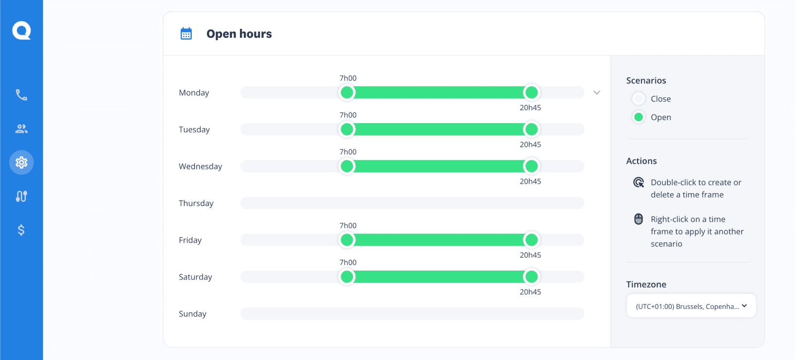Select the Close scenario radio button
Image resolution: width=795 pixels, height=360 pixels.
639,99
